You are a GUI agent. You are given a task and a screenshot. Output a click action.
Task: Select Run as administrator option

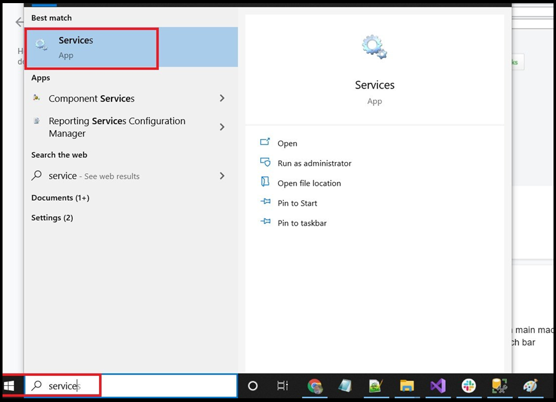[x=314, y=163]
